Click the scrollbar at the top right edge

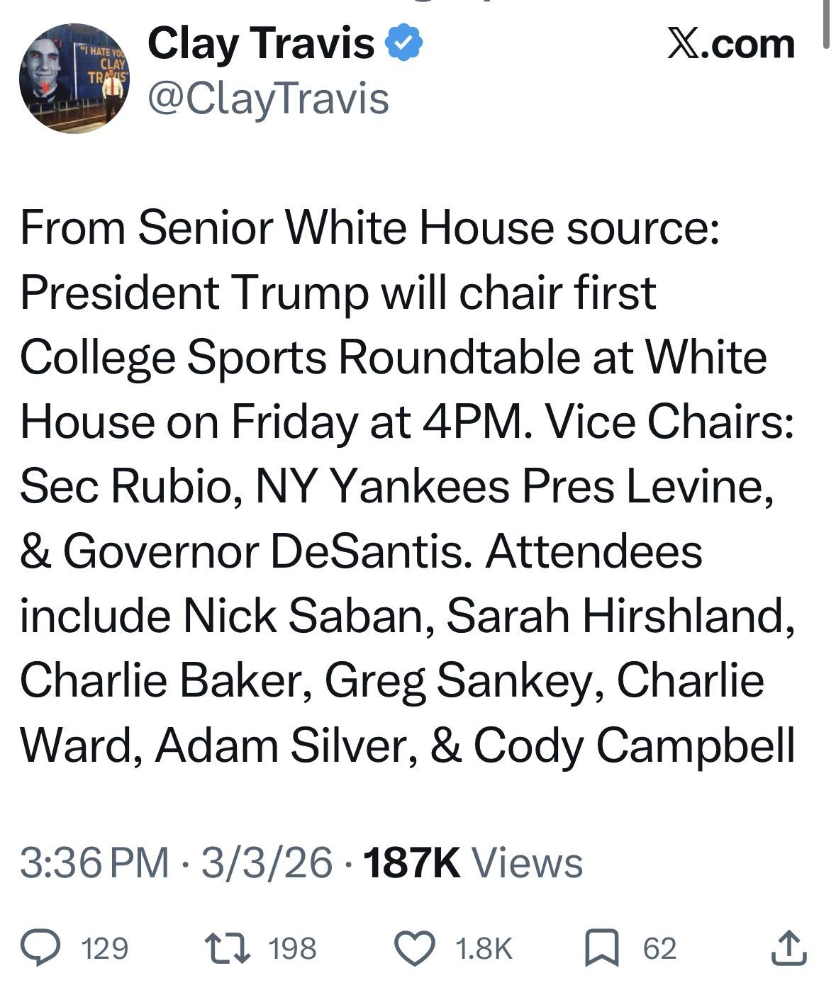coord(826,25)
